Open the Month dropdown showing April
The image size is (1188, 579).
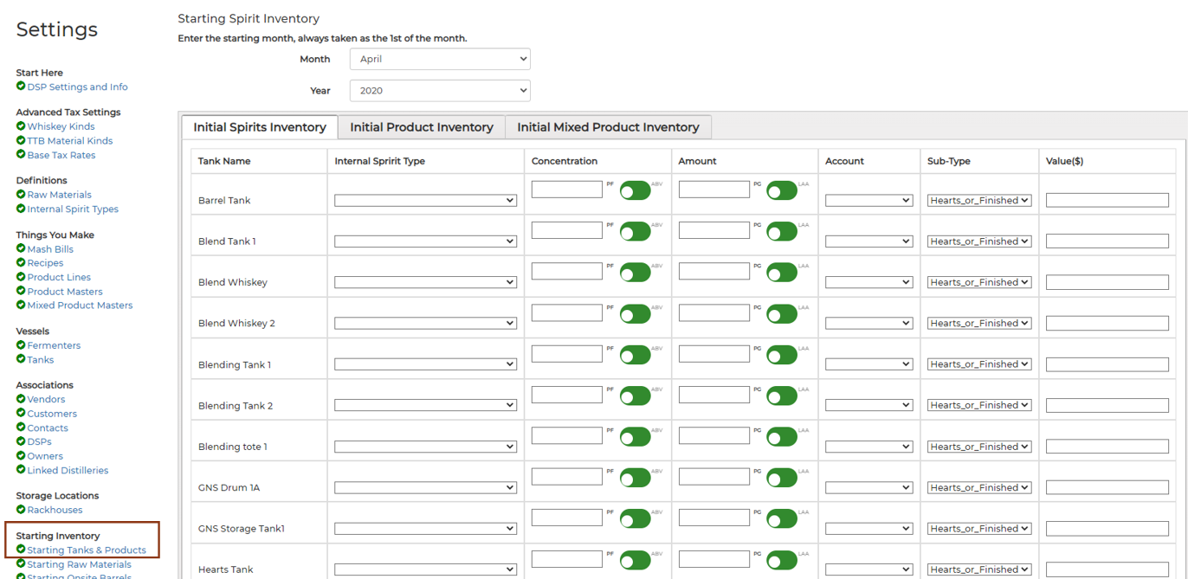440,59
